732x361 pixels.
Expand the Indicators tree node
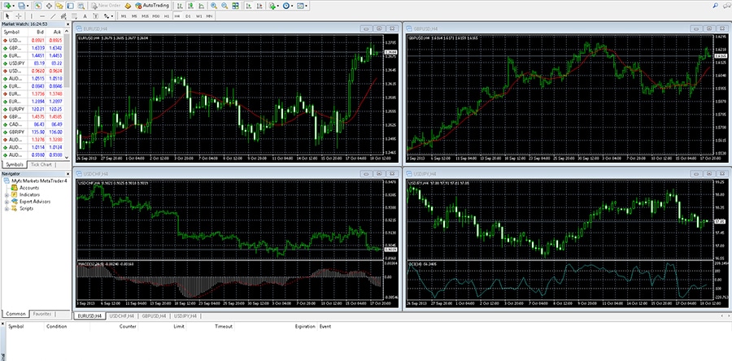coord(7,195)
